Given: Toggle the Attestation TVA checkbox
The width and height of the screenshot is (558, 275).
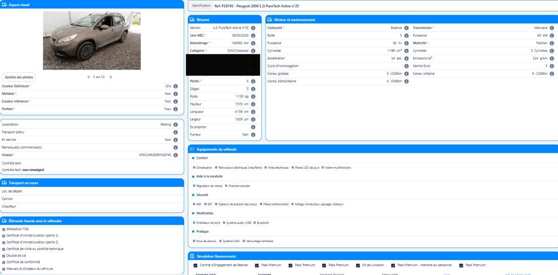Looking at the screenshot, I should point(4,229).
